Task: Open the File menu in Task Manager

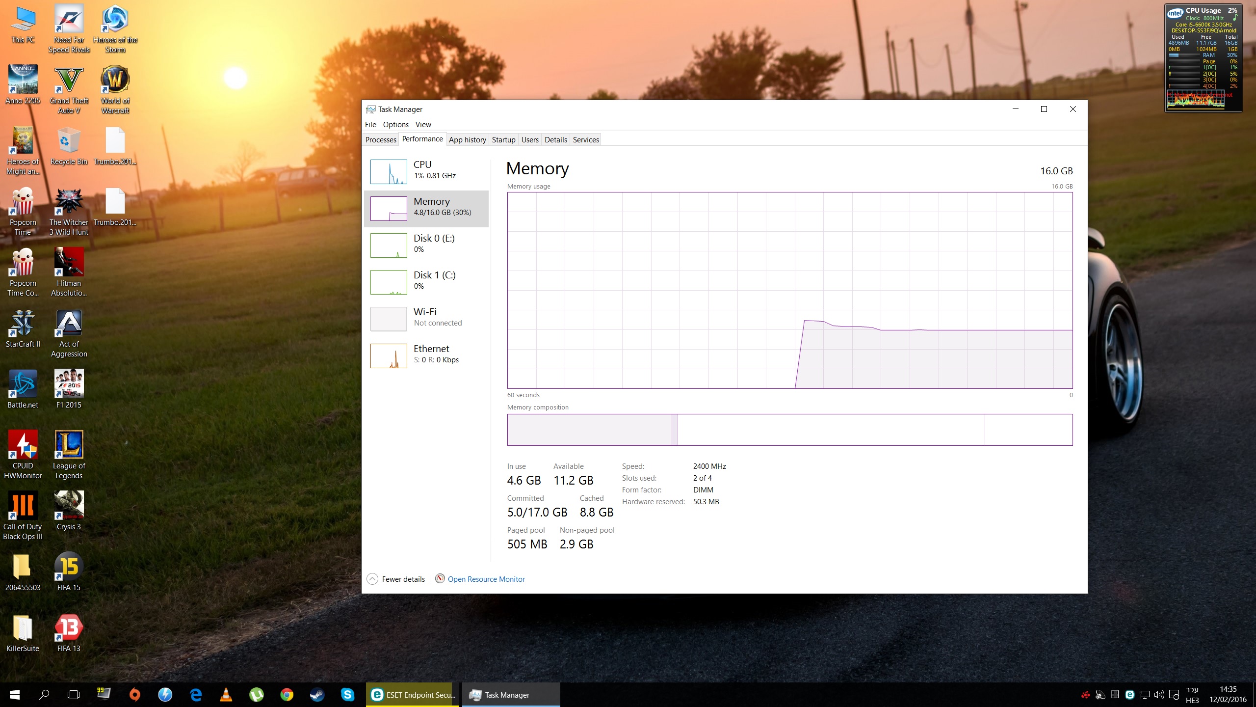Action: click(x=370, y=125)
